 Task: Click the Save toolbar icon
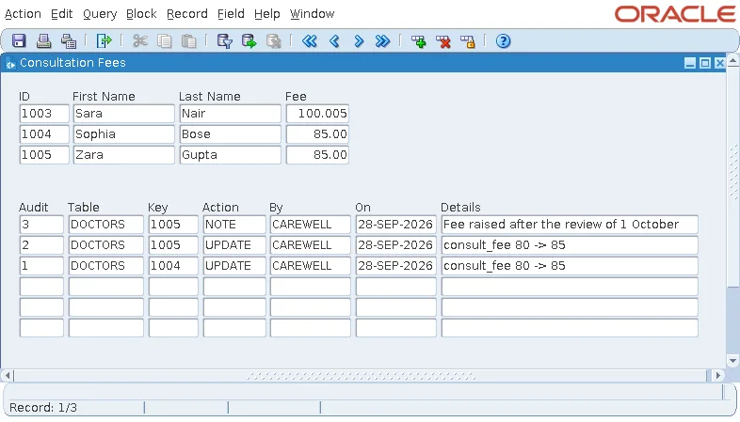click(x=19, y=41)
